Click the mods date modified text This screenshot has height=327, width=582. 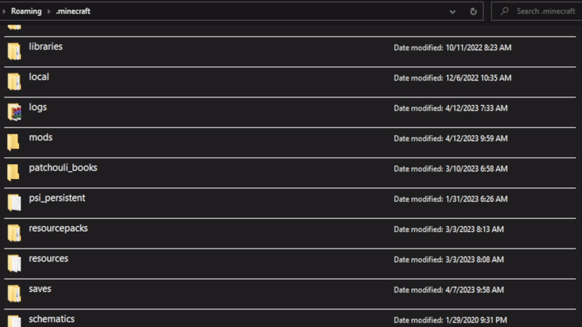coord(450,138)
